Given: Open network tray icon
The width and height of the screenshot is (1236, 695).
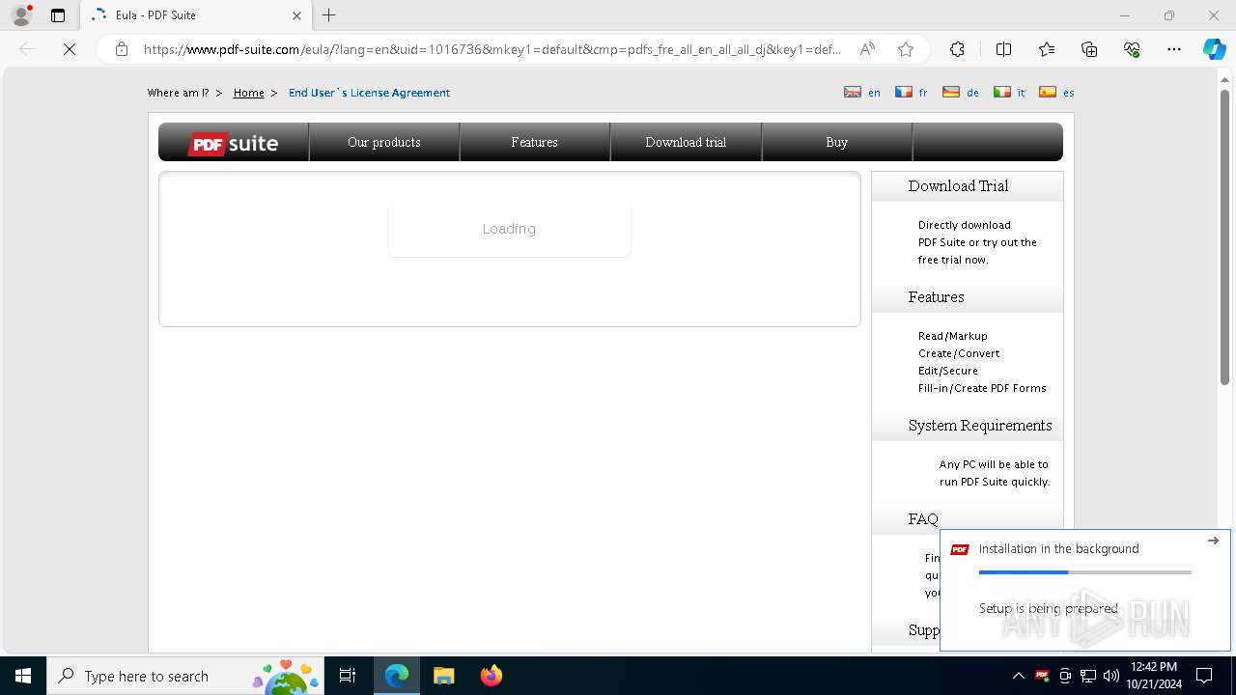Looking at the screenshot, I should click(x=1088, y=676).
